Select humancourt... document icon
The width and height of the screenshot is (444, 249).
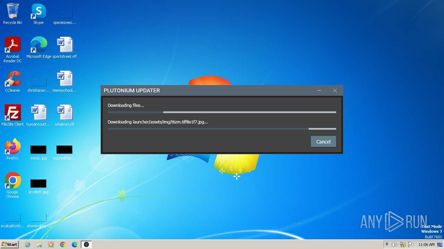[39, 116]
